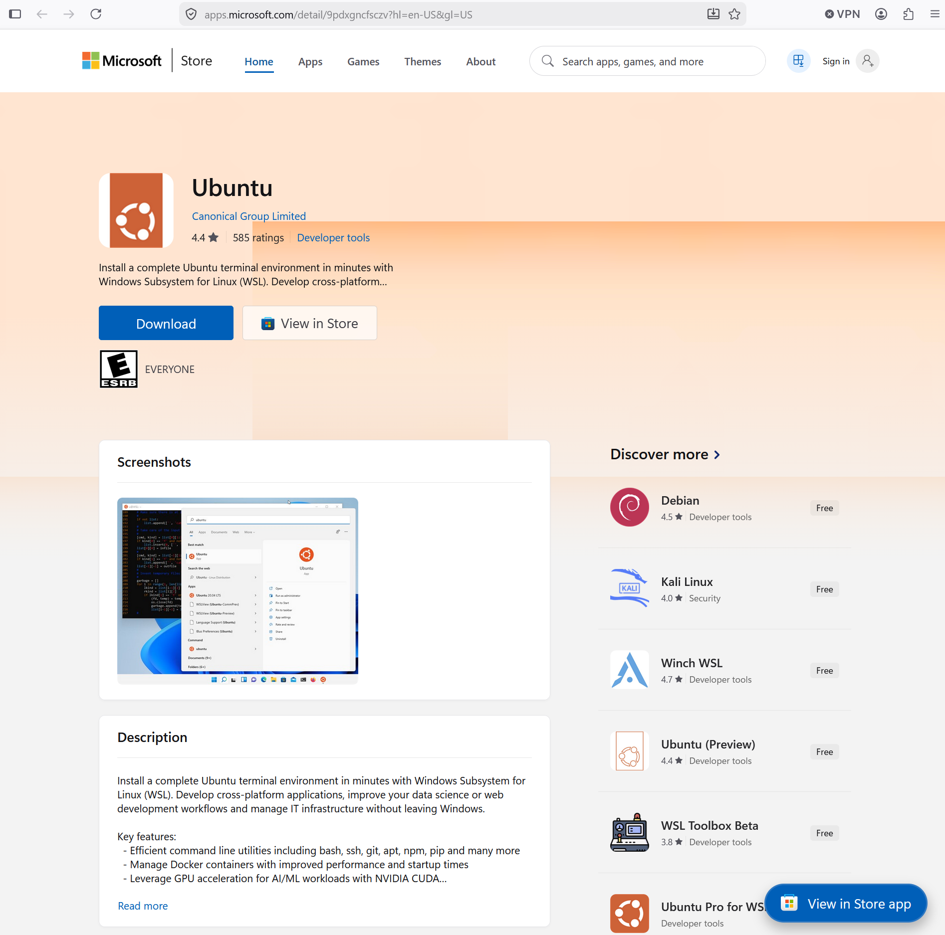The width and height of the screenshot is (945, 935).
Task: Open the Canonical Group Limited publisher link
Action: click(249, 216)
